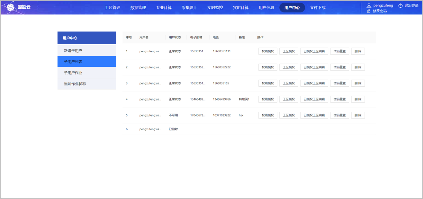This screenshot has height=199, width=423.
Task: Click 删除 for phone 15630352222 row
Action: tap(358, 67)
